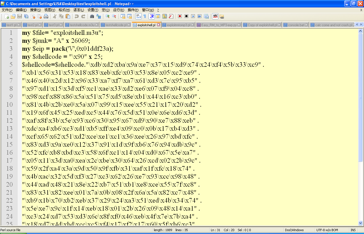The image size is (364, 234).
Task: Click the Close document toolbar icon
Action: point(33,16)
